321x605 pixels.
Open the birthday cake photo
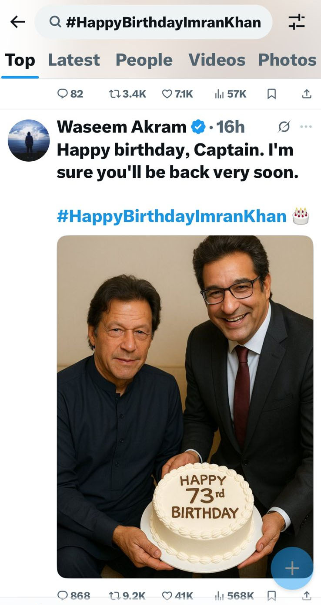185,406
